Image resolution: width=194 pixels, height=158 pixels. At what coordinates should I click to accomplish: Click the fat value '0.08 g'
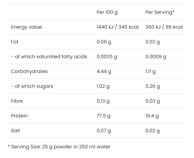104,42
